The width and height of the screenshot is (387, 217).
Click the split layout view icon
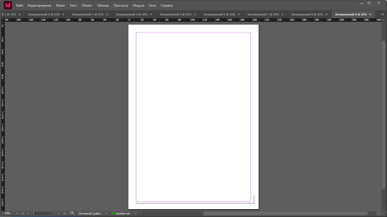[379, 213]
